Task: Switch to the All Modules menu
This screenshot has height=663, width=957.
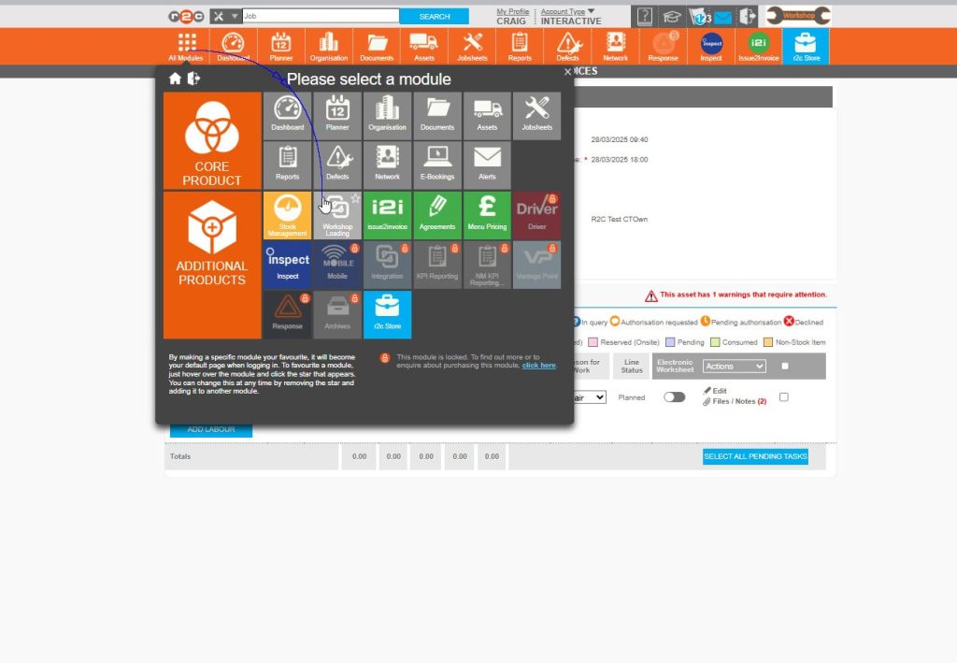Action: [x=185, y=44]
